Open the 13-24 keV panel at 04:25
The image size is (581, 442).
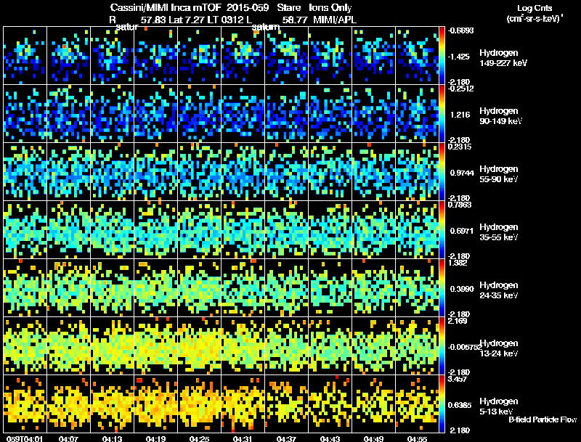[200, 345]
